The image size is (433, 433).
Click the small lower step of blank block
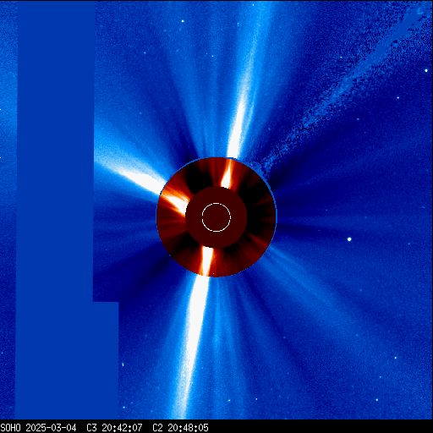tap(106, 360)
